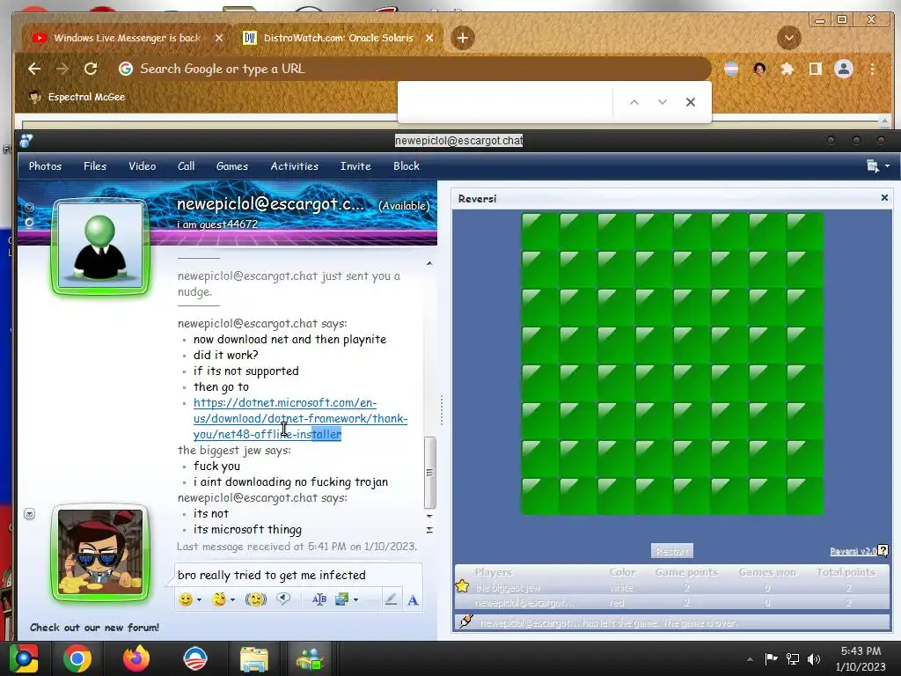901x676 pixels.
Task: Expand my display picture options arrow
Action: point(29,513)
